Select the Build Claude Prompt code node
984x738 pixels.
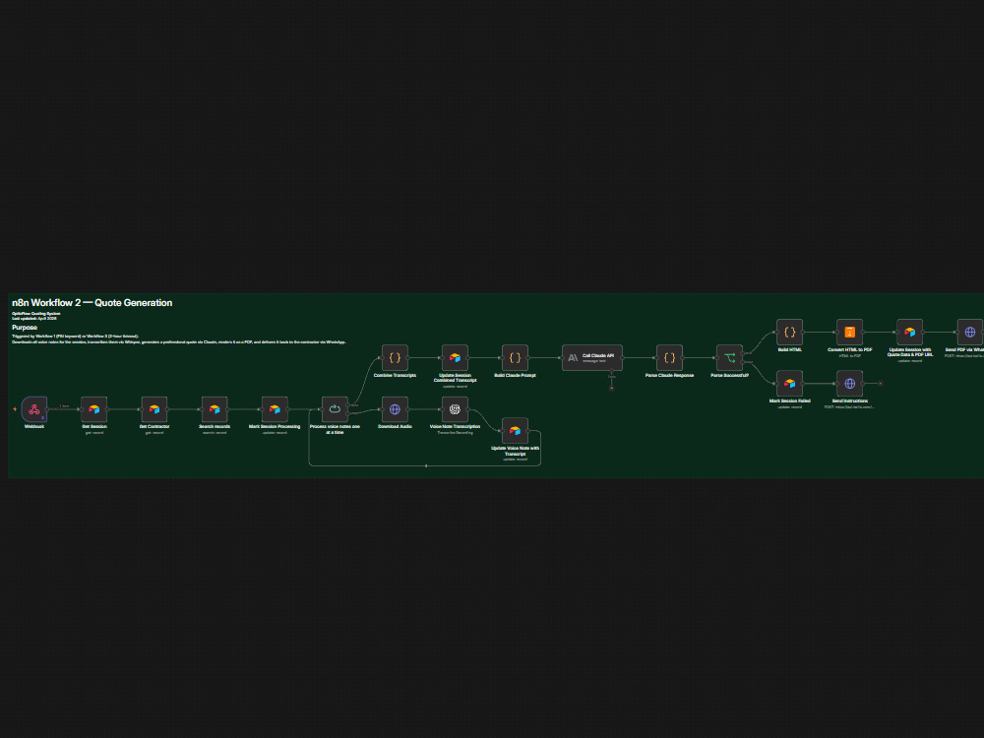pyautogui.click(x=516, y=358)
